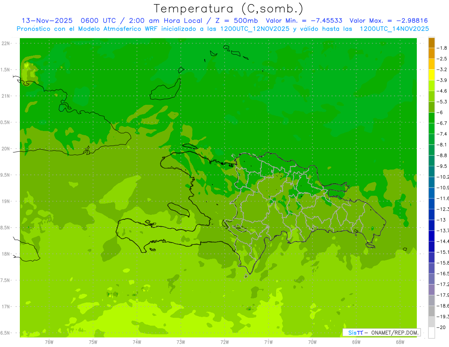Click the '18N' latitude label

coord(6,254)
